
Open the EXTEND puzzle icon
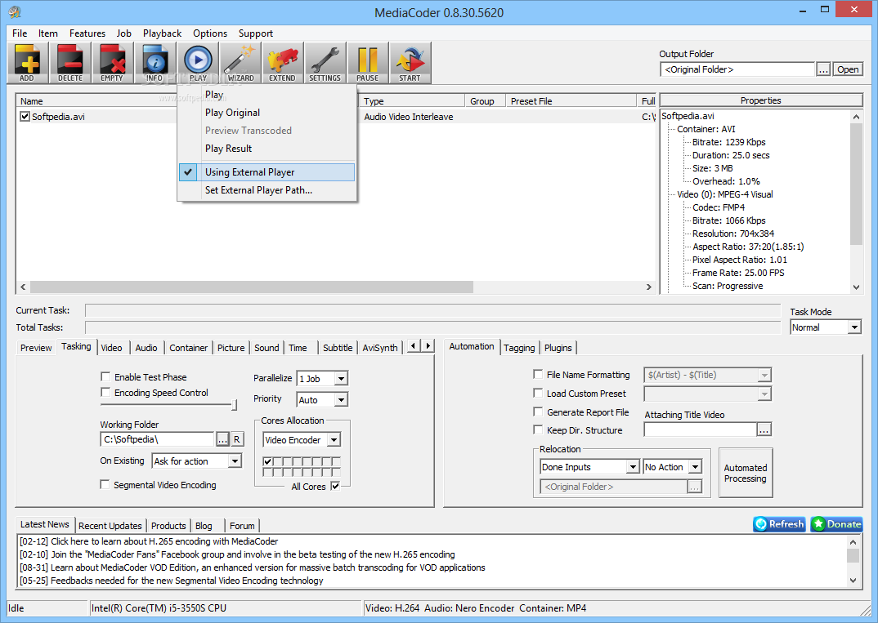tap(282, 63)
